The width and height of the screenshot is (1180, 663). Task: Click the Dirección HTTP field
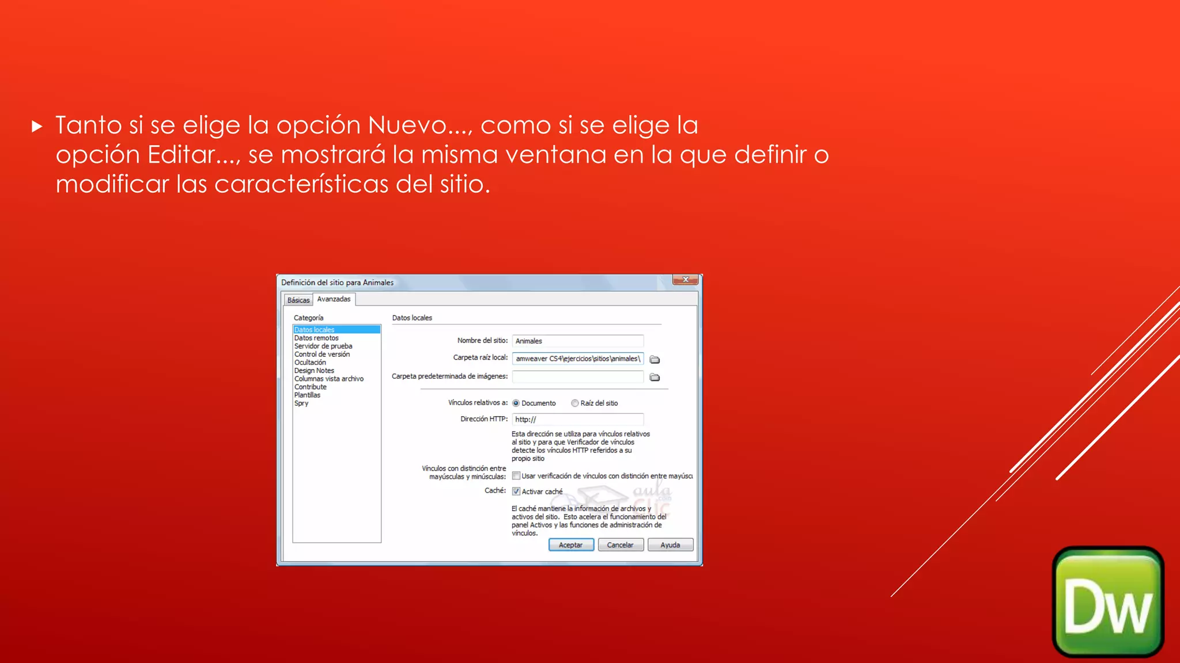point(578,420)
